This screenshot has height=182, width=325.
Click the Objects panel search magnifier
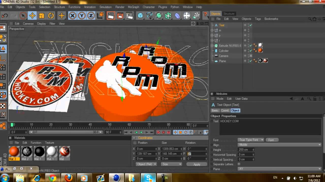[x=310, y=19]
